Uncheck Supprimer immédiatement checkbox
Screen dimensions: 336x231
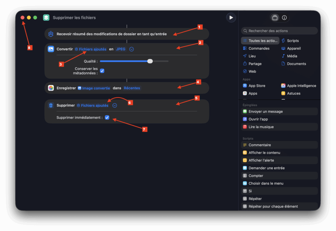pyautogui.click(x=107, y=117)
